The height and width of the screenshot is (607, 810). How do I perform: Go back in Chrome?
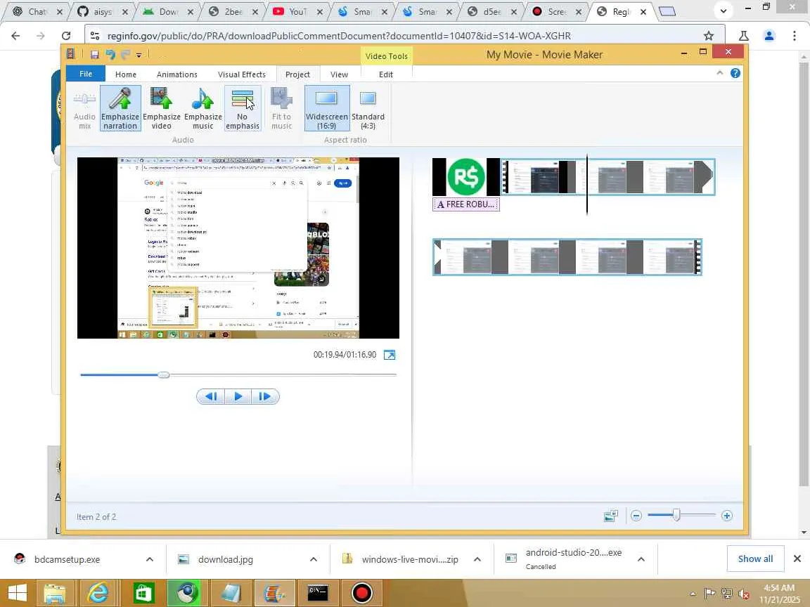(15, 36)
